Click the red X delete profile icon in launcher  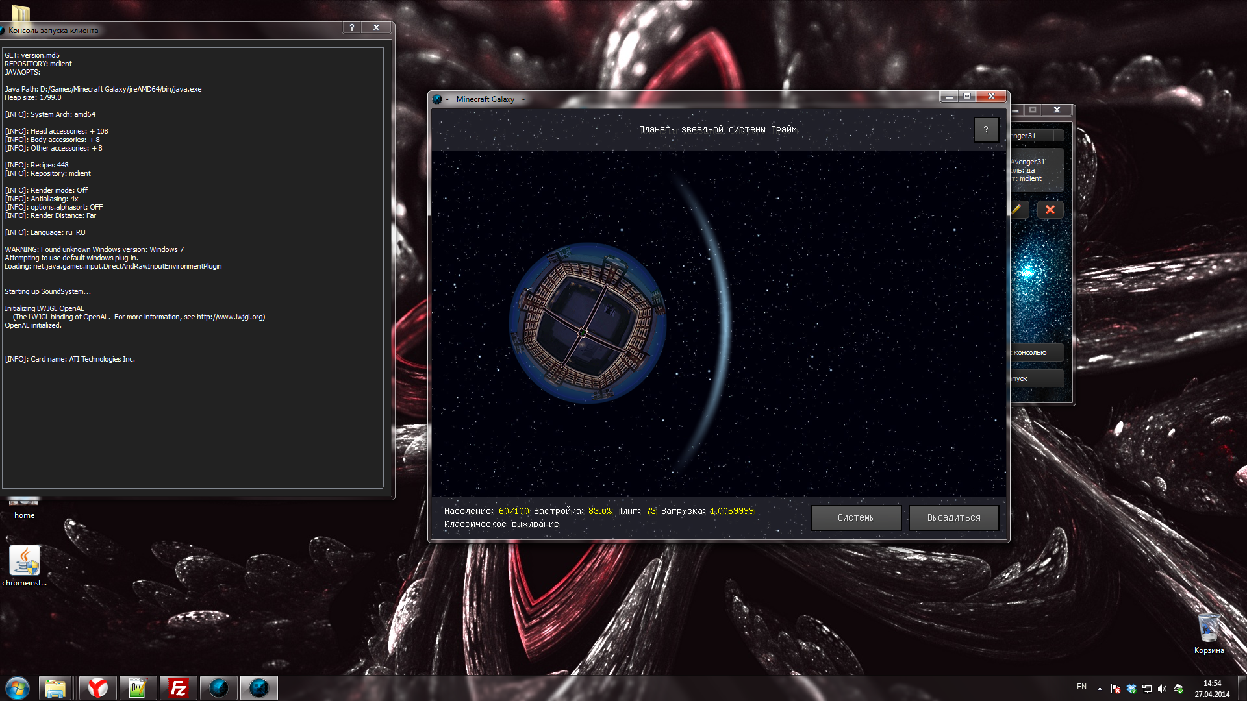(x=1050, y=210)
